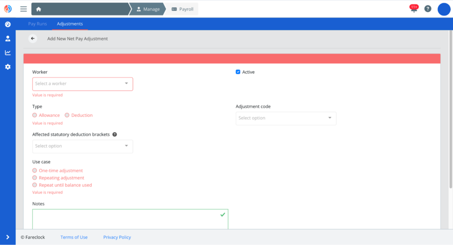
Task: Open the Terms of Use link
Action: pos(74,237)
